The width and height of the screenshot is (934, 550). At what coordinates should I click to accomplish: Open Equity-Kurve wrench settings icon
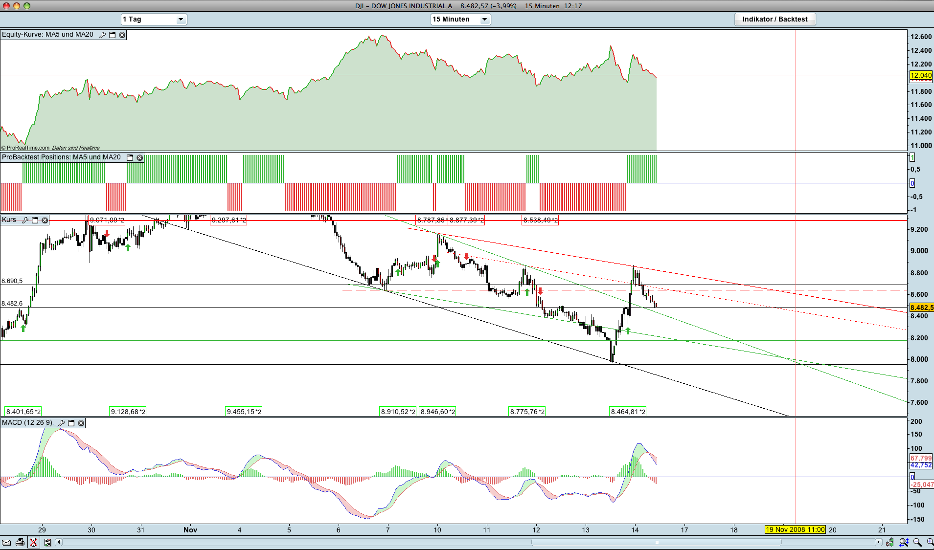point(102,35)
